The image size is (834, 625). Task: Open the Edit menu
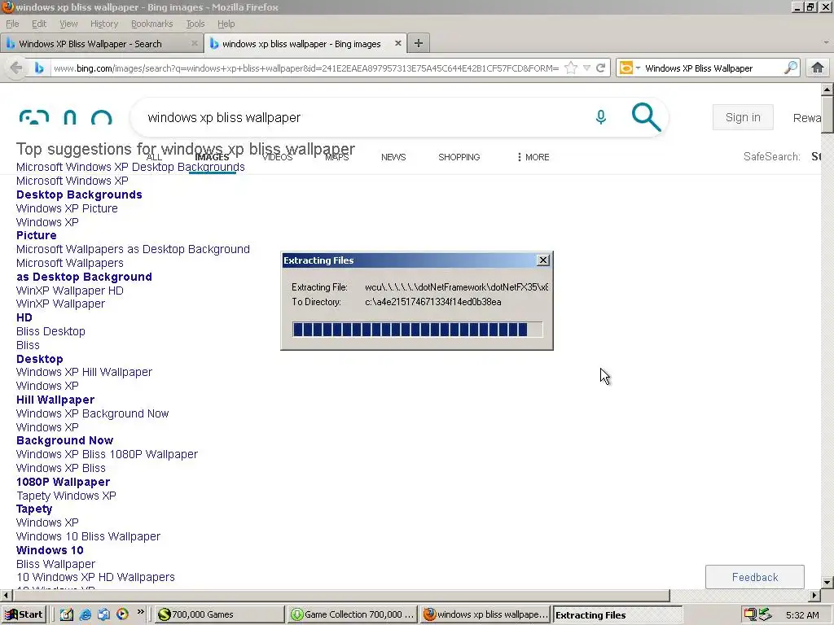click(x=39, y=24)
